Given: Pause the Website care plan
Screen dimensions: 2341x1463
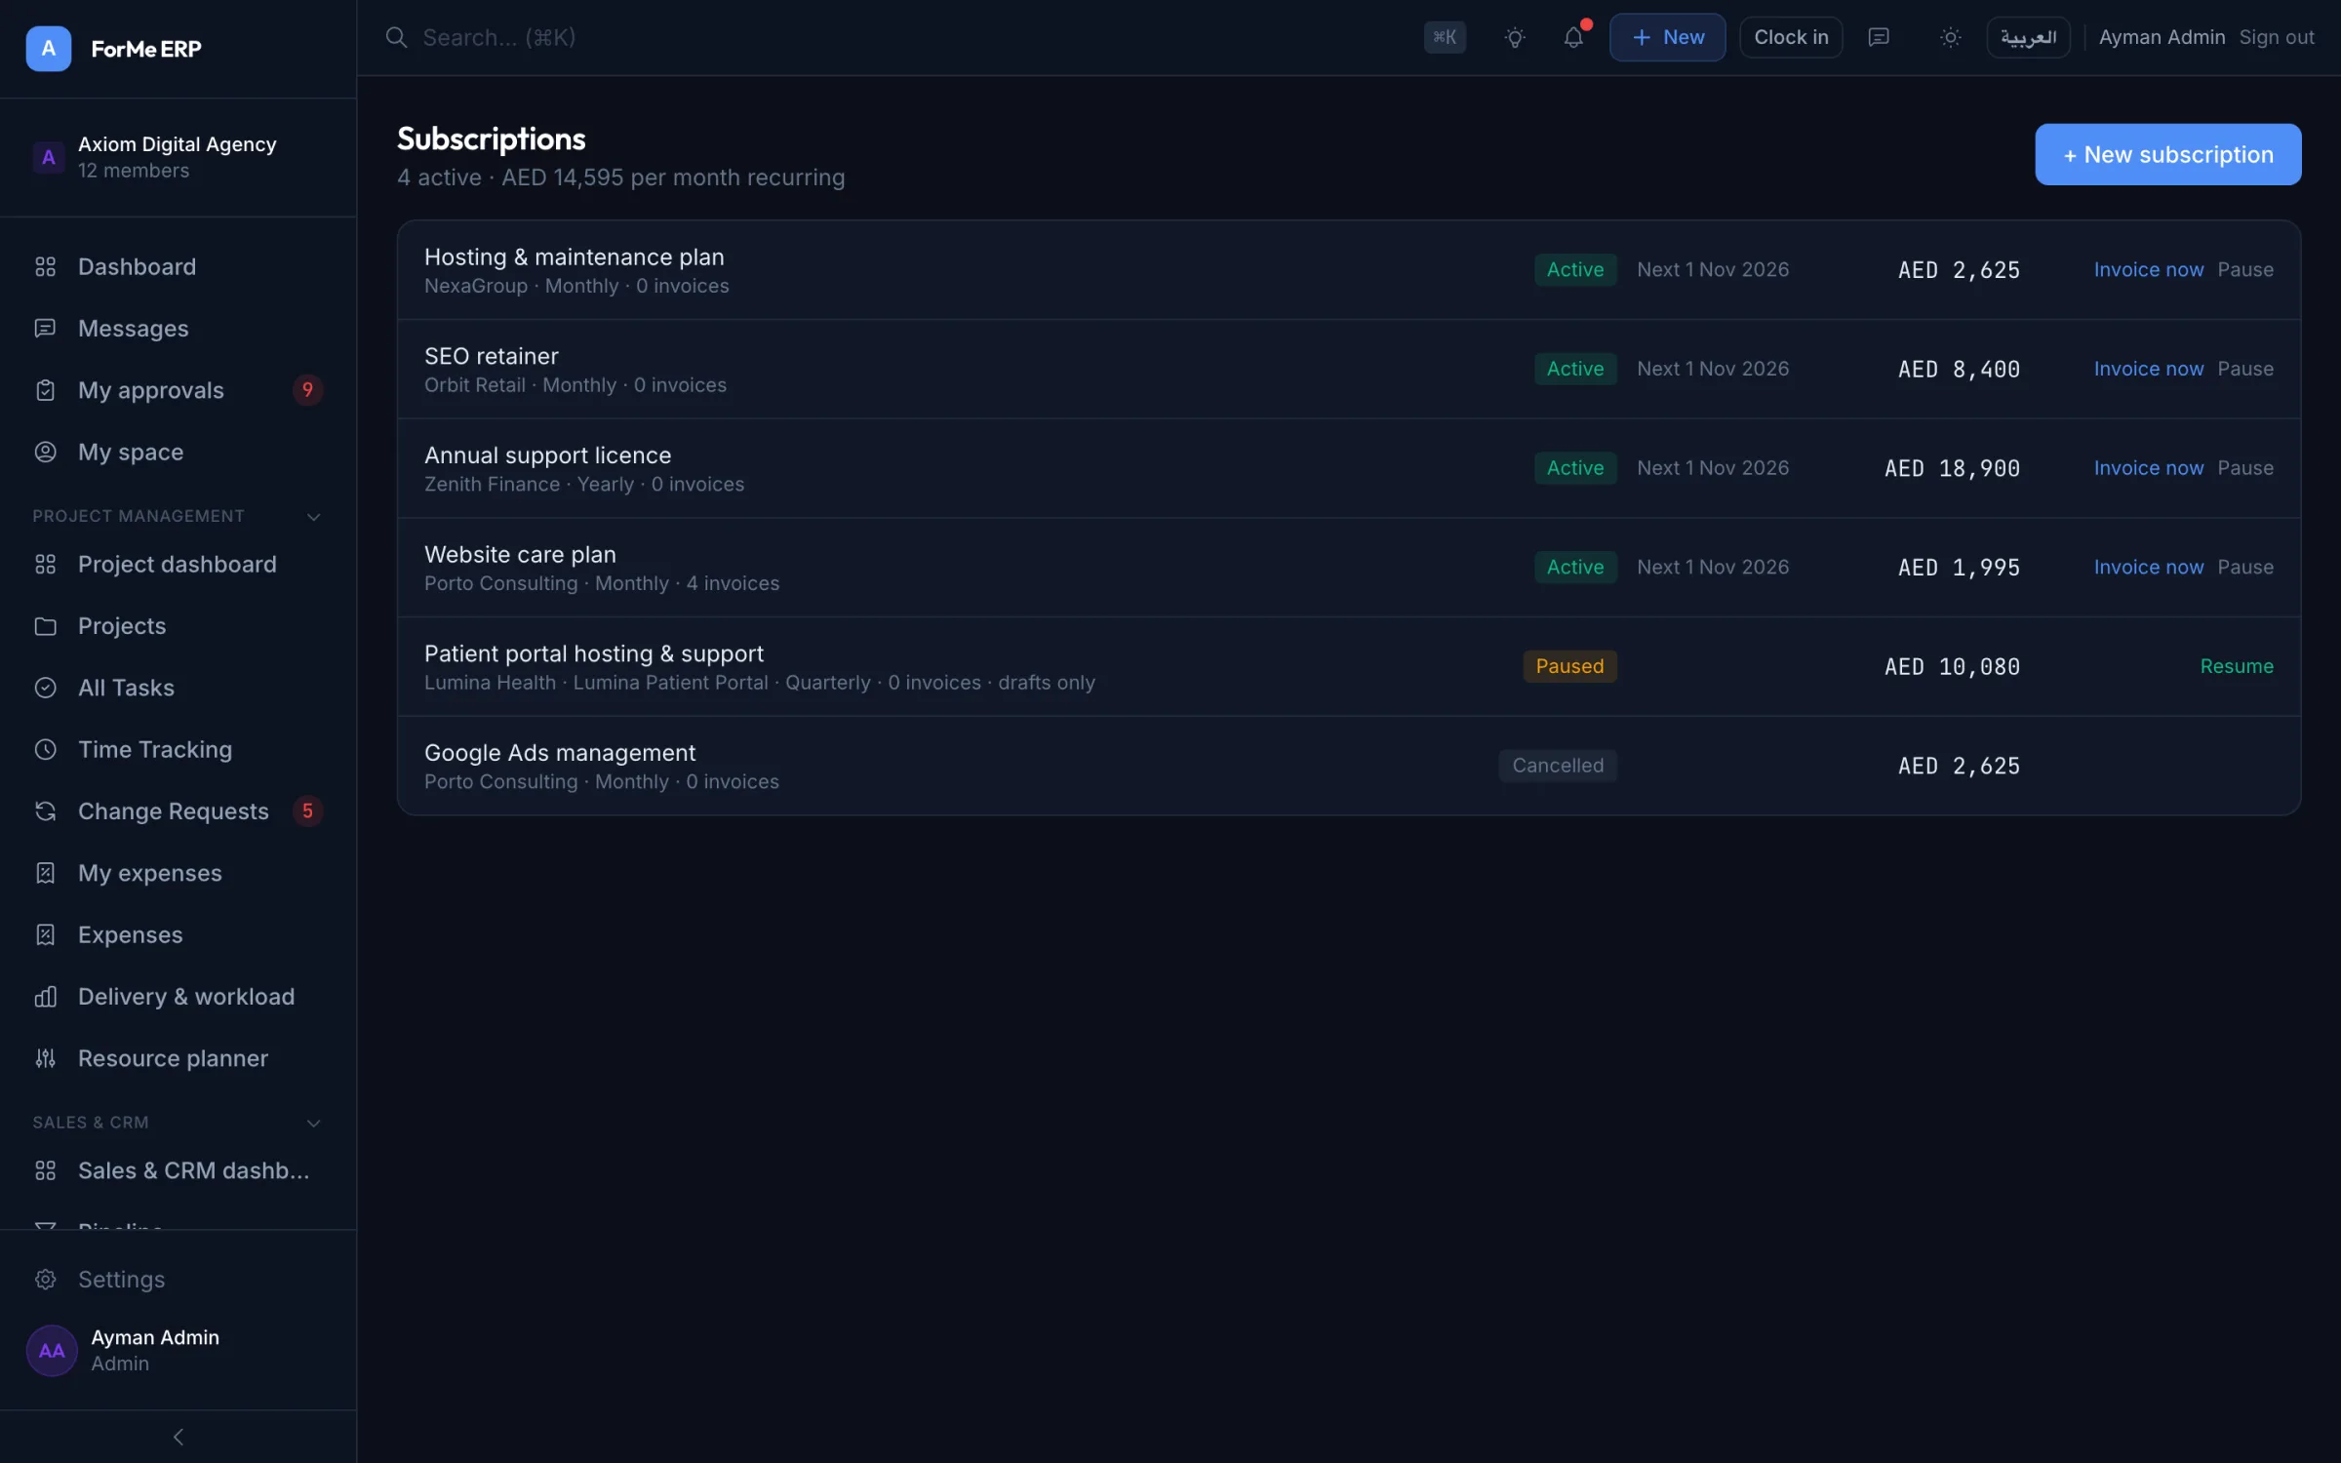Looking at the screenshot, I should [x=2244, y=567].
